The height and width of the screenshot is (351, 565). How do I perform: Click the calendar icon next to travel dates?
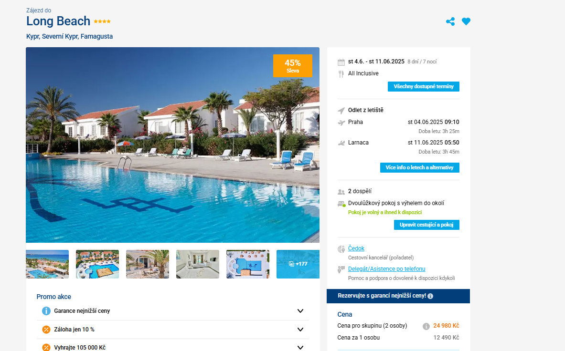[x=341, y=62]
